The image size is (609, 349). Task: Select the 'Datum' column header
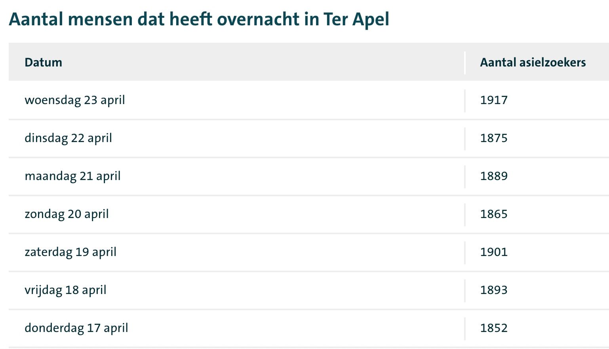pos(43,62)
